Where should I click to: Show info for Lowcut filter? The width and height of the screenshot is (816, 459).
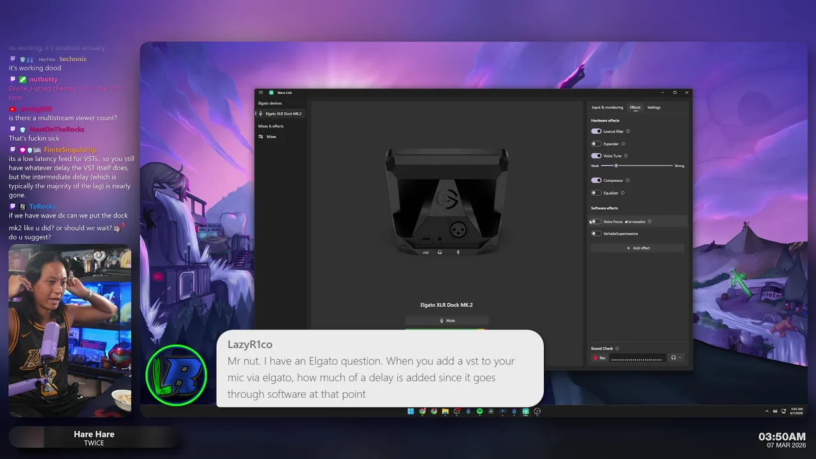628,131
